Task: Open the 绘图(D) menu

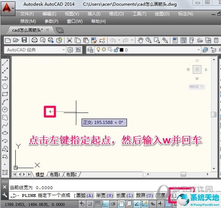Action: pyautogui.click(x=162, y=14)
